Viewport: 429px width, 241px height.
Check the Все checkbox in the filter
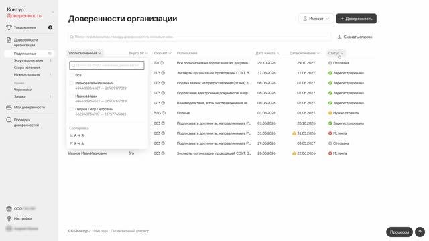(x=72, y=75)
